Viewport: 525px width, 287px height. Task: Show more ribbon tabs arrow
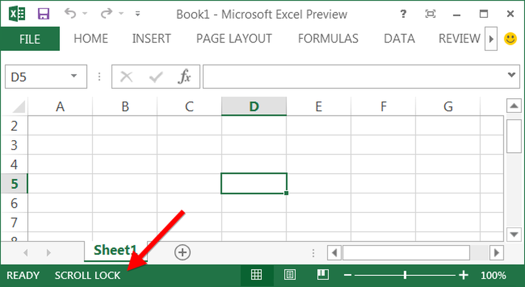pyautogui.click(x=491, y=39)
